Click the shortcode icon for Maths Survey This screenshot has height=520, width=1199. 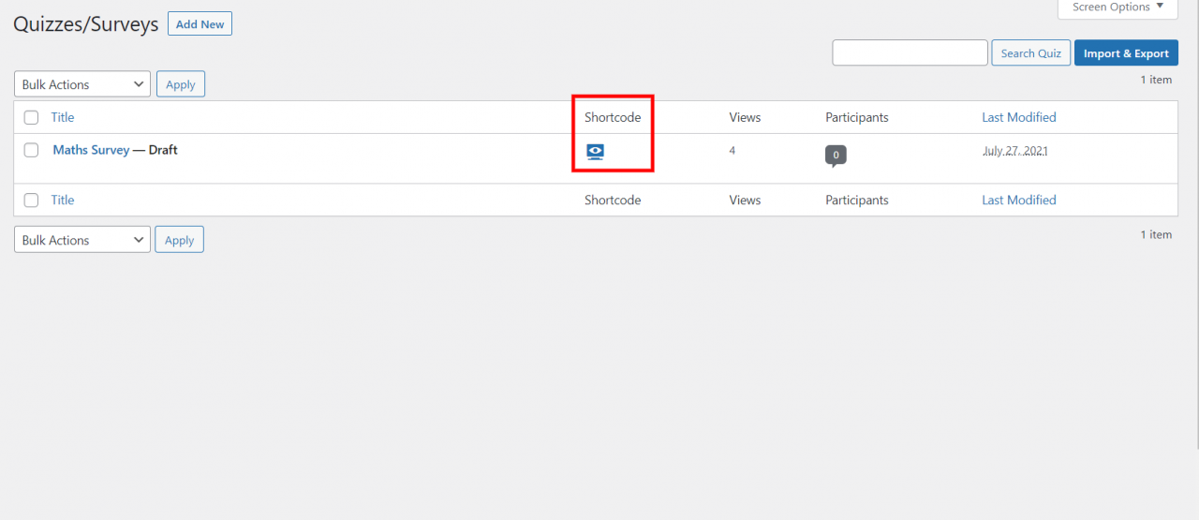point(595,152)
